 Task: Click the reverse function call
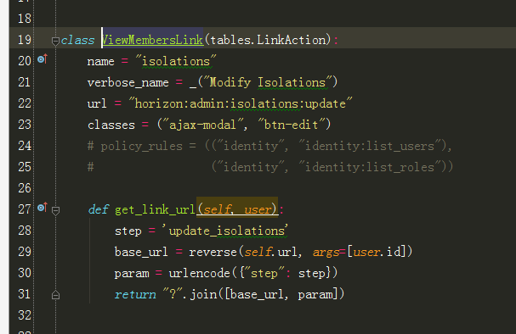click(213, 252)
